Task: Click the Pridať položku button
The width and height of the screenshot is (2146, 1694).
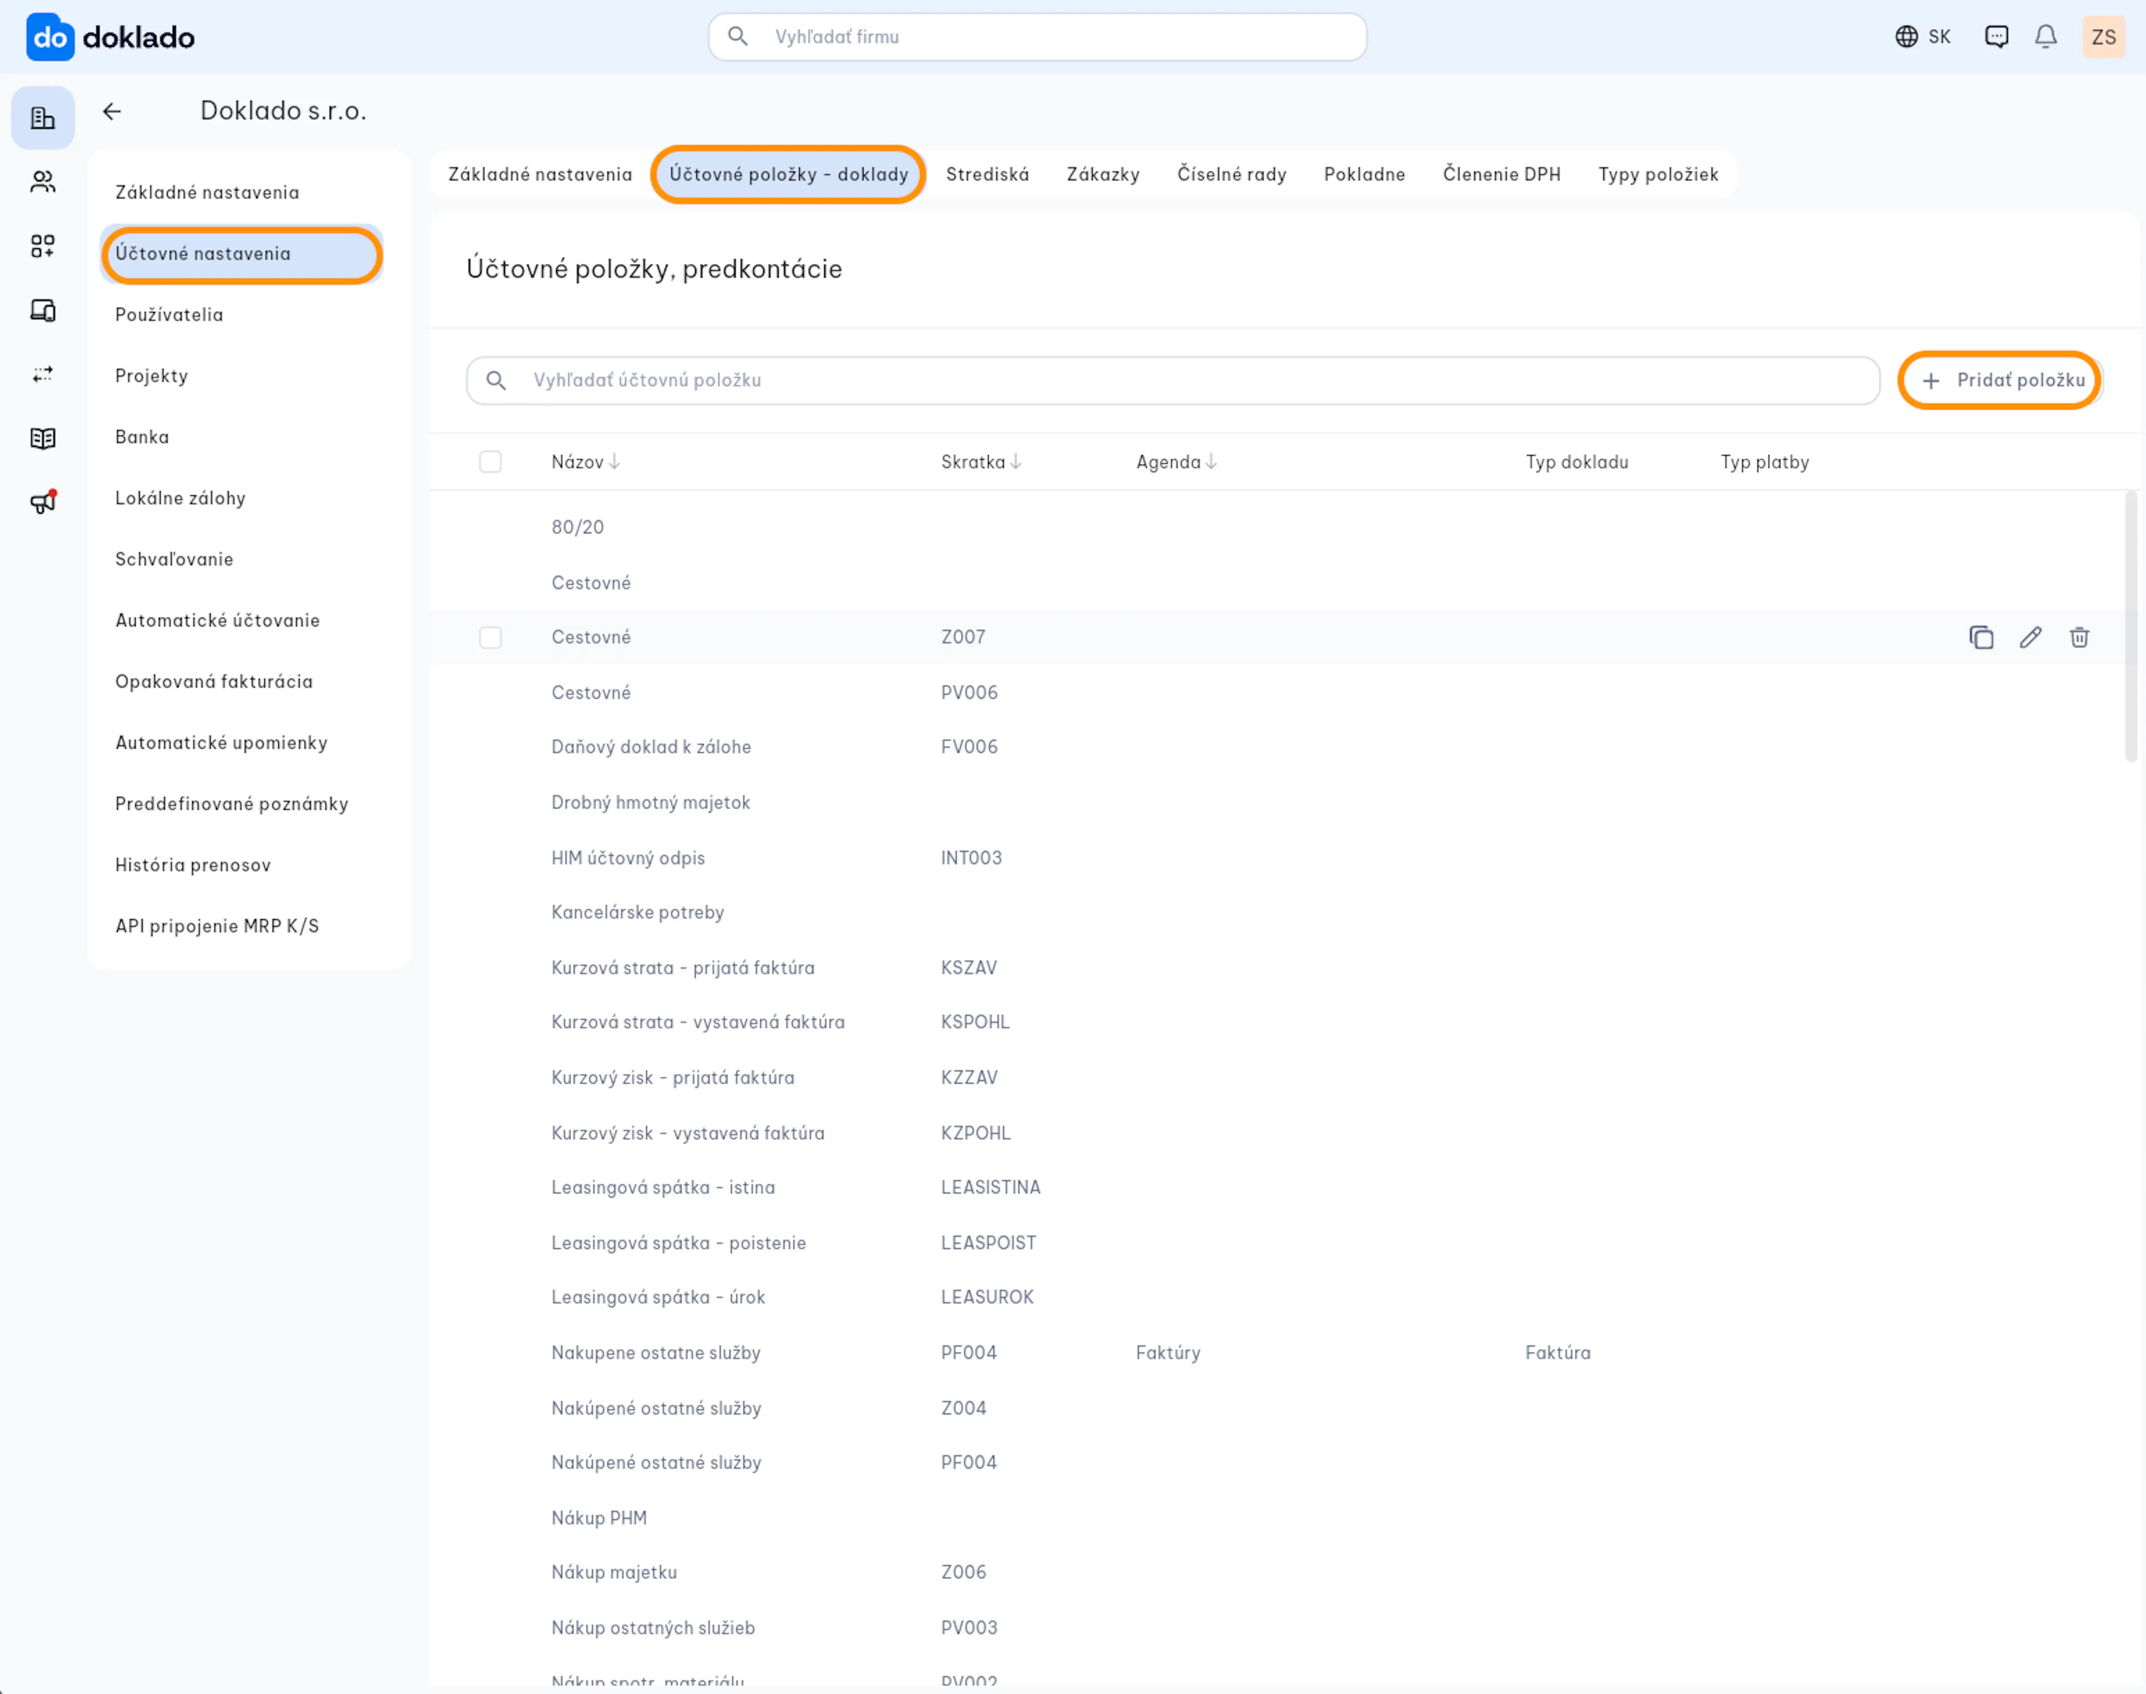Action: pyautogui.click(x=2001, y=380)
